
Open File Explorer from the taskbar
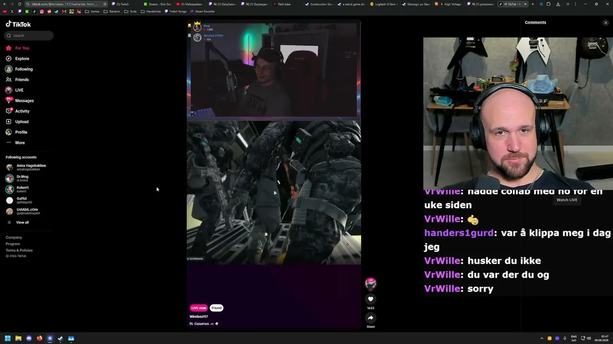[18, 339]
